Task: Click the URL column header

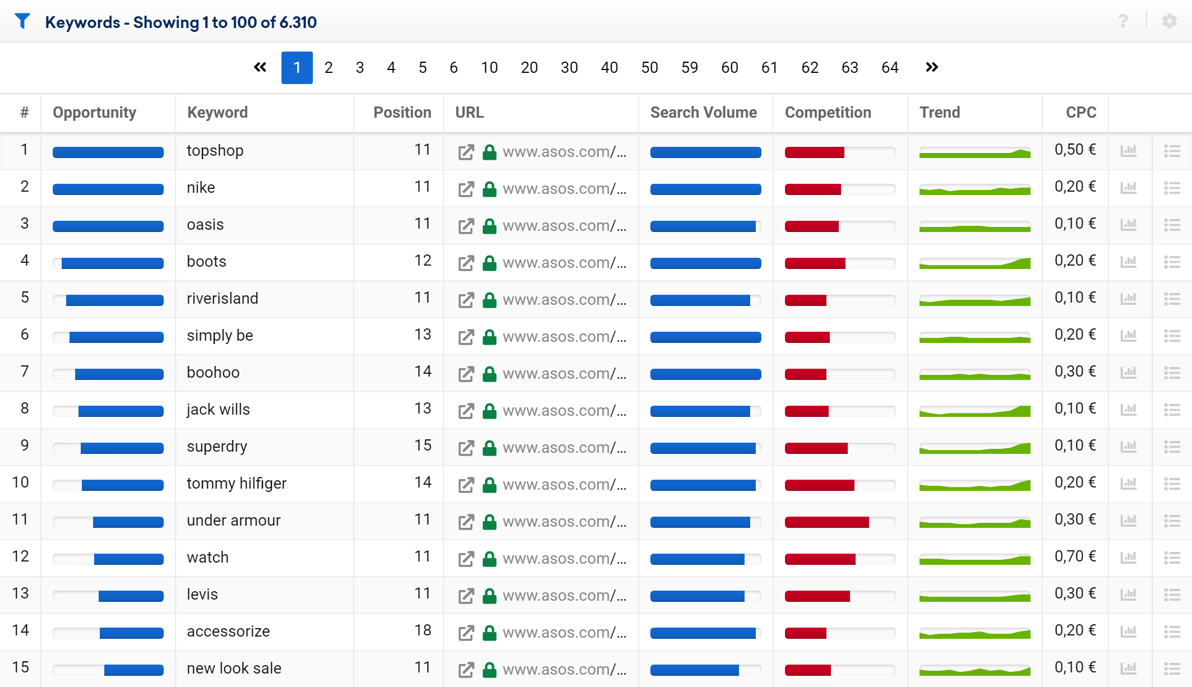Action: tap(470, 113)
